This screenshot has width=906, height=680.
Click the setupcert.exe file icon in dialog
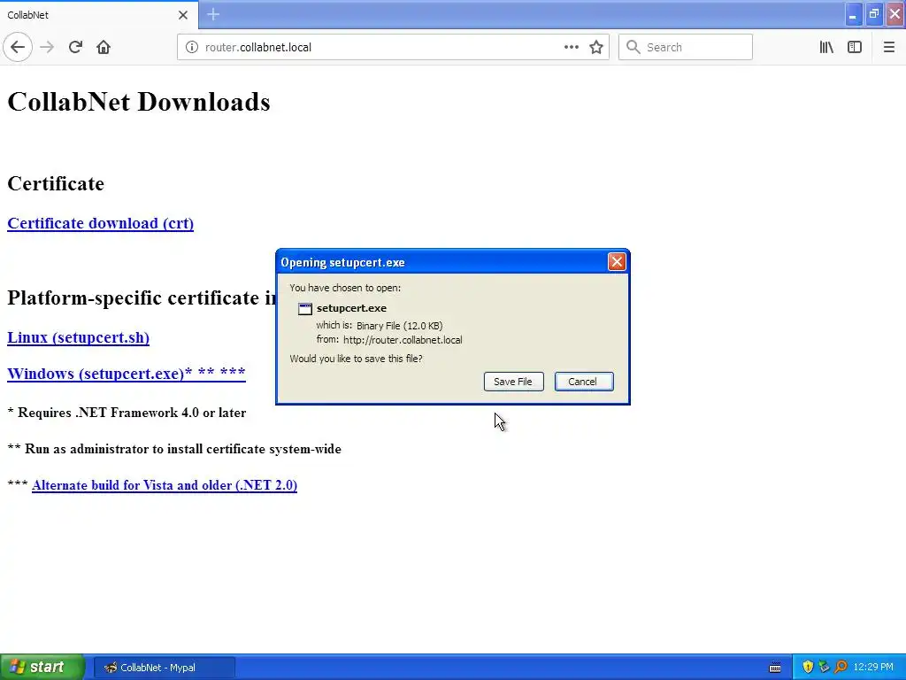click(305, 309)
